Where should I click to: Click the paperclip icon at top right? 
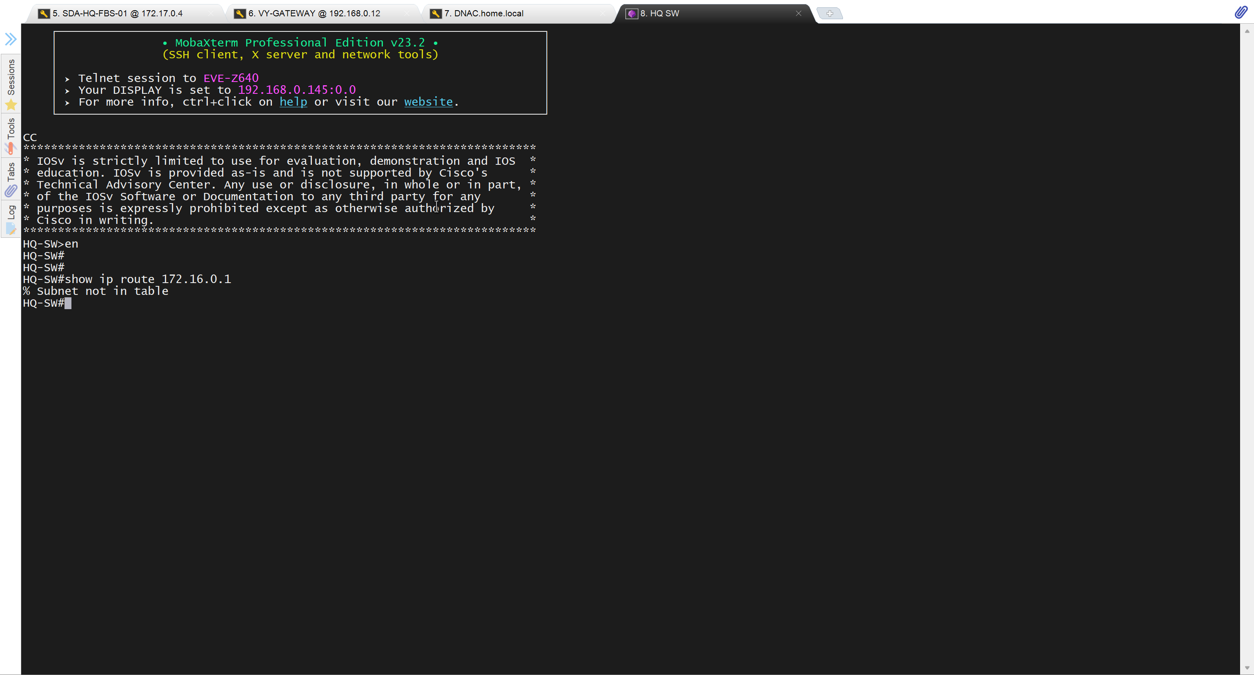(x=1241, y=13)
